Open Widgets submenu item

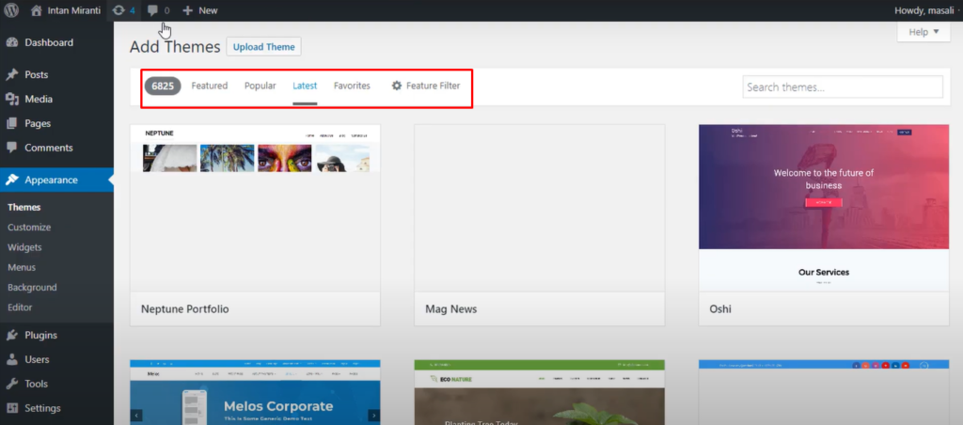(x=24, y=247)
